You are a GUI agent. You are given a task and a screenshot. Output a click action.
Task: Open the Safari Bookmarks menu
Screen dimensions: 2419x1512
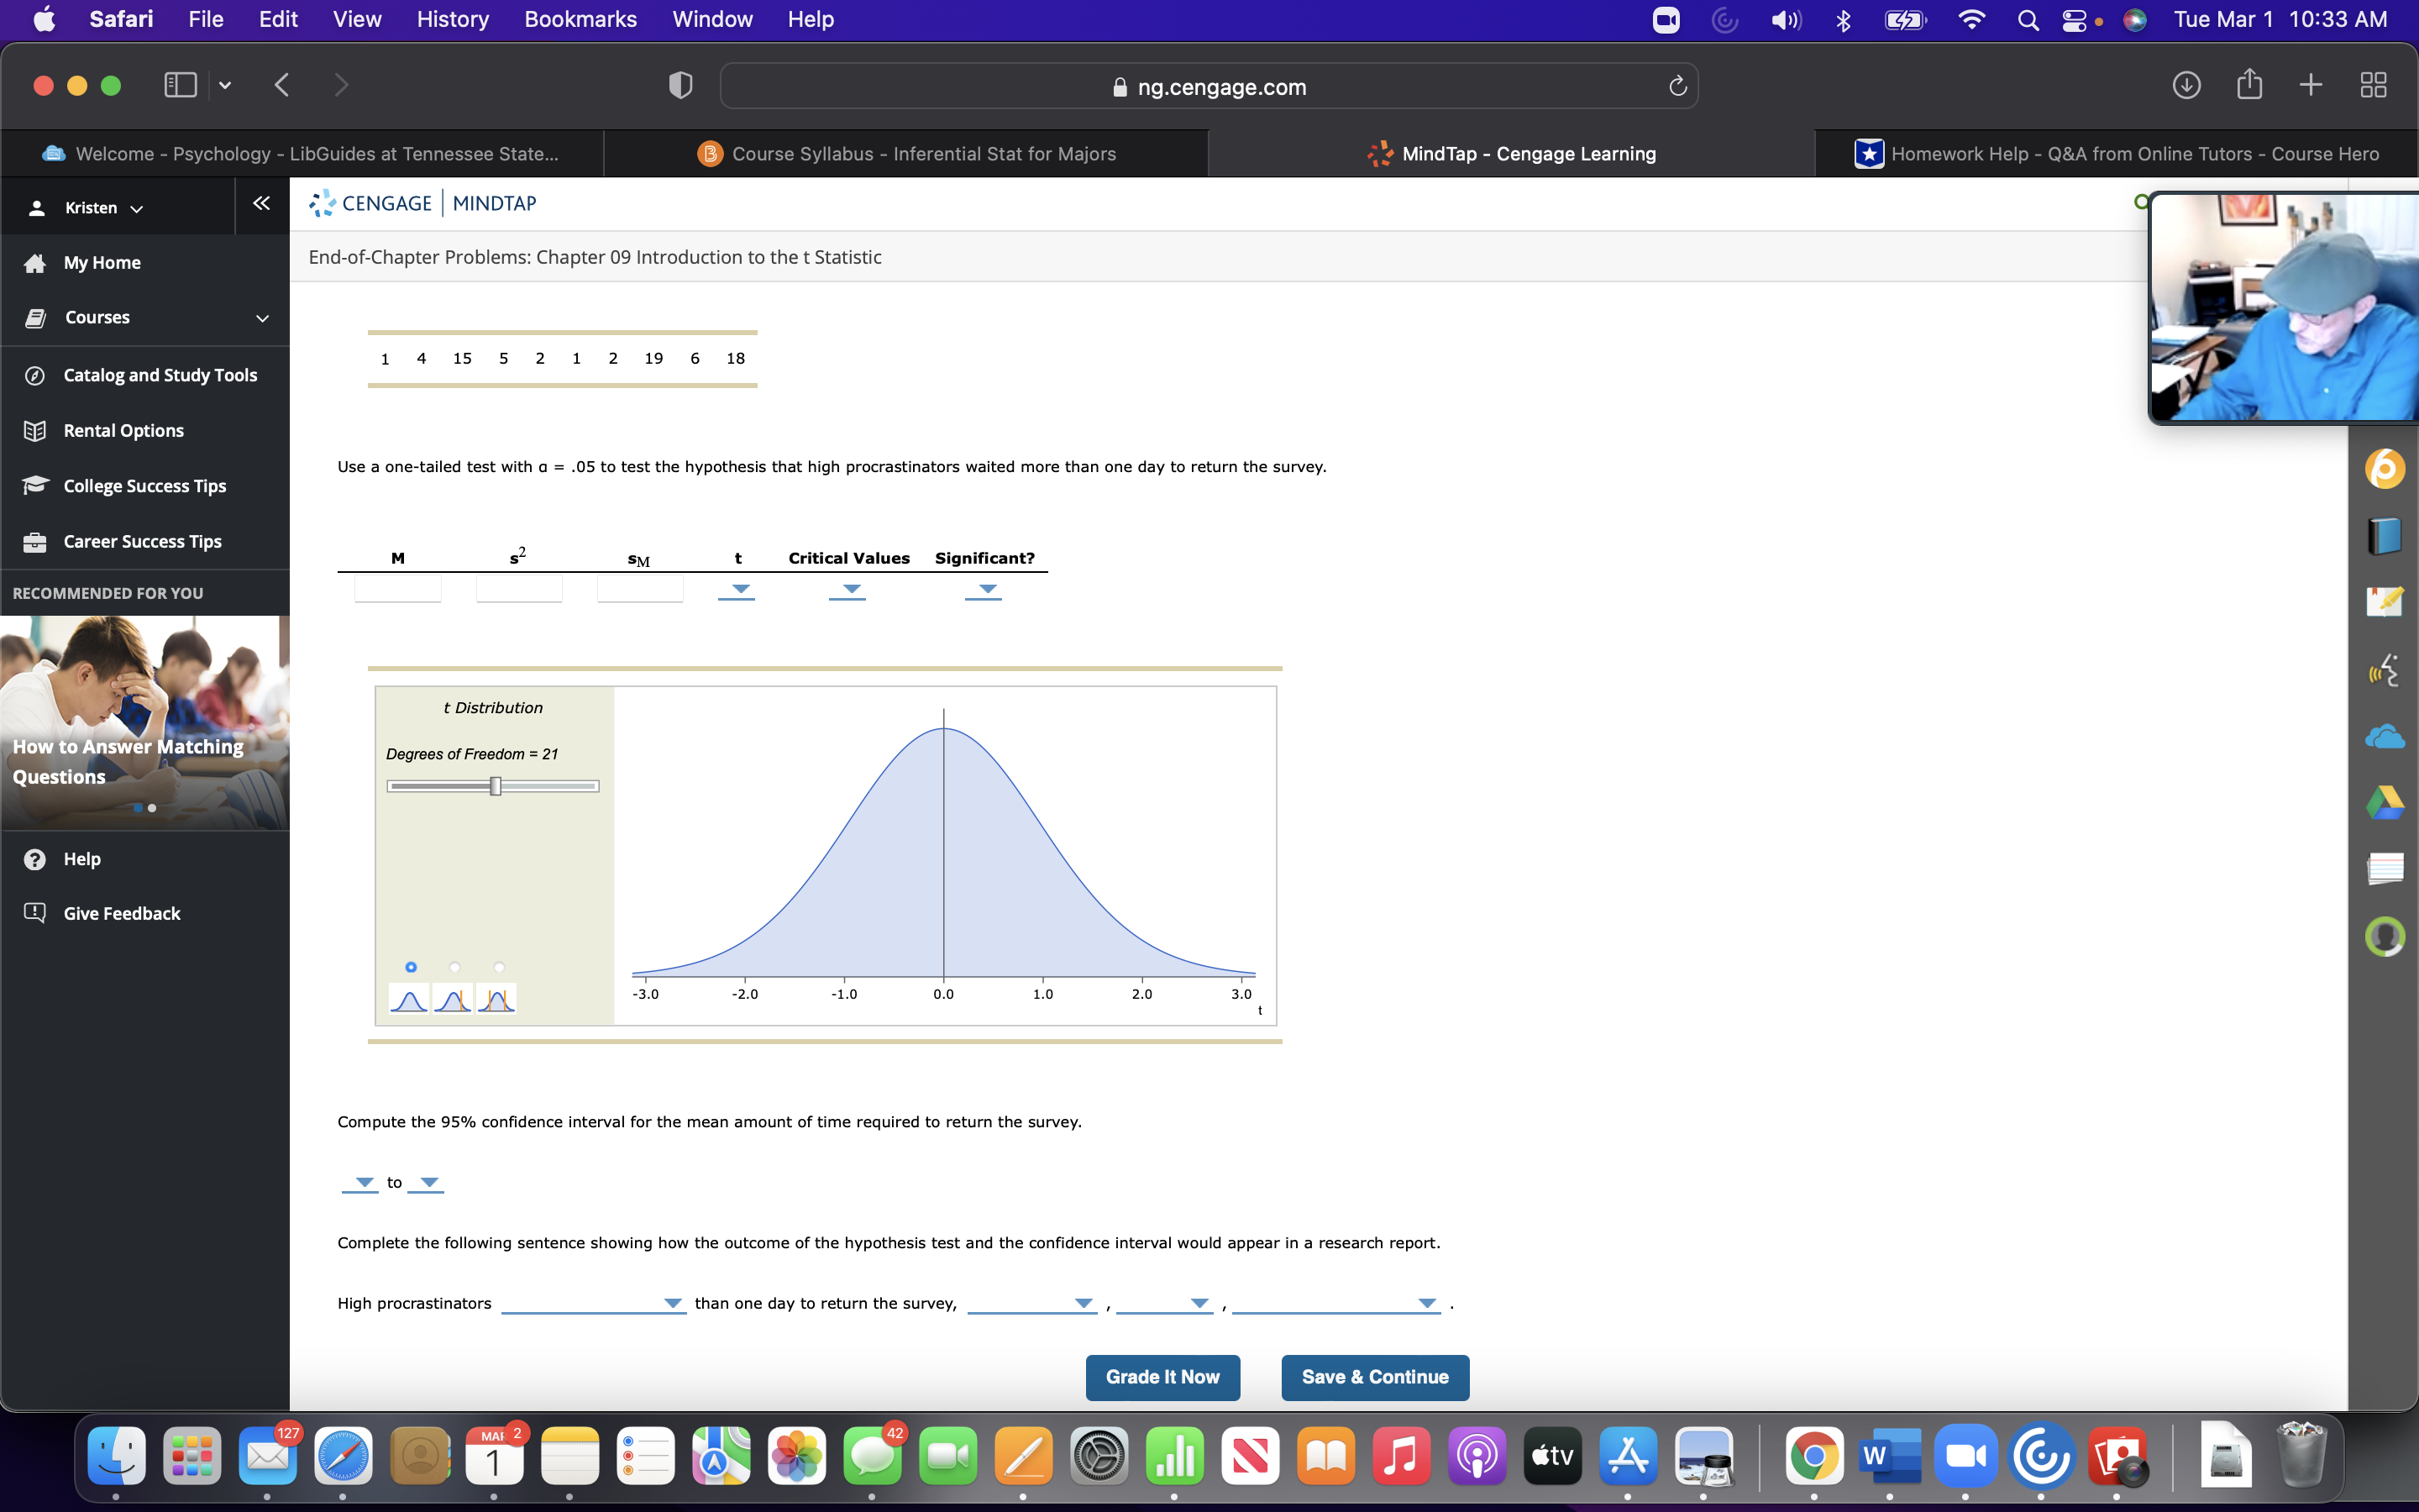pyautogui.click(x=580, y=19)
